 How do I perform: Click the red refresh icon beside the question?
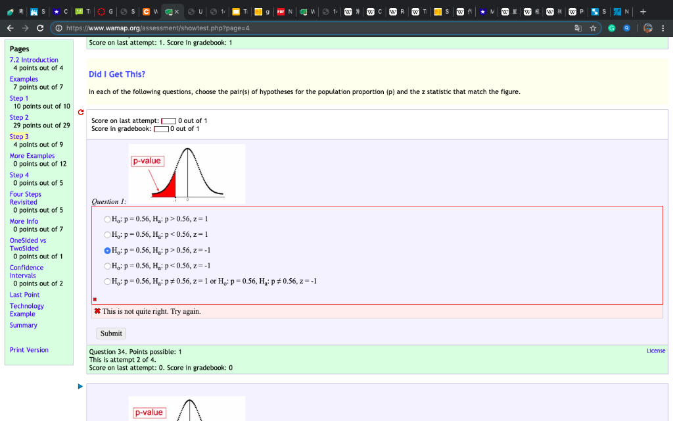click(x=80, y=112)
